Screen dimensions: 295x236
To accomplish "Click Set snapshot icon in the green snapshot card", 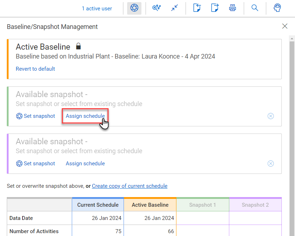I will (19, 116).
